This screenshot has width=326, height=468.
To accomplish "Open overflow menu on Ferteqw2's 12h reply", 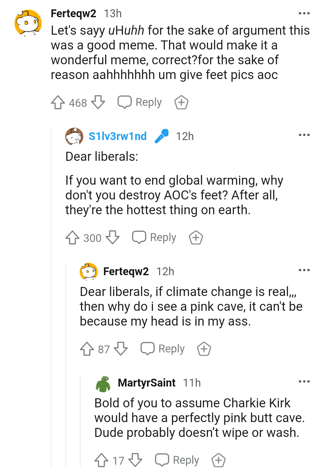I will [304, 270].
